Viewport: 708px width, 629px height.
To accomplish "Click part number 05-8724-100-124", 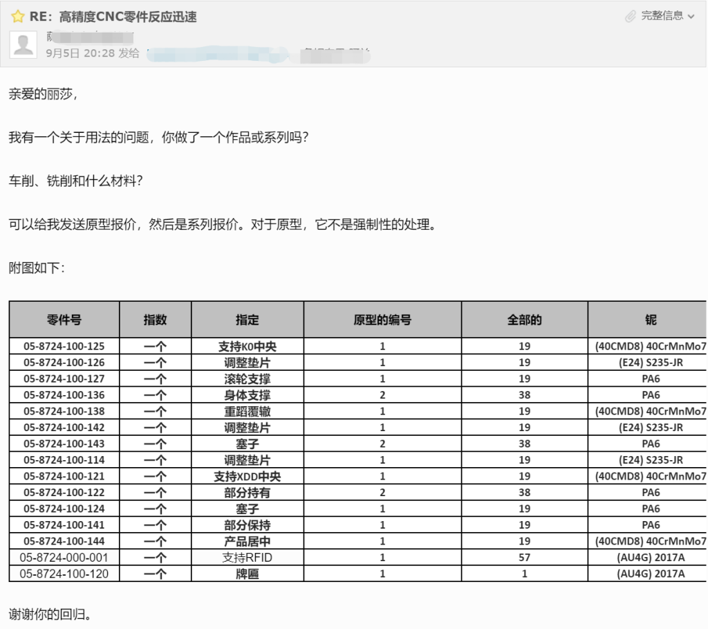I will coord(64,509).
